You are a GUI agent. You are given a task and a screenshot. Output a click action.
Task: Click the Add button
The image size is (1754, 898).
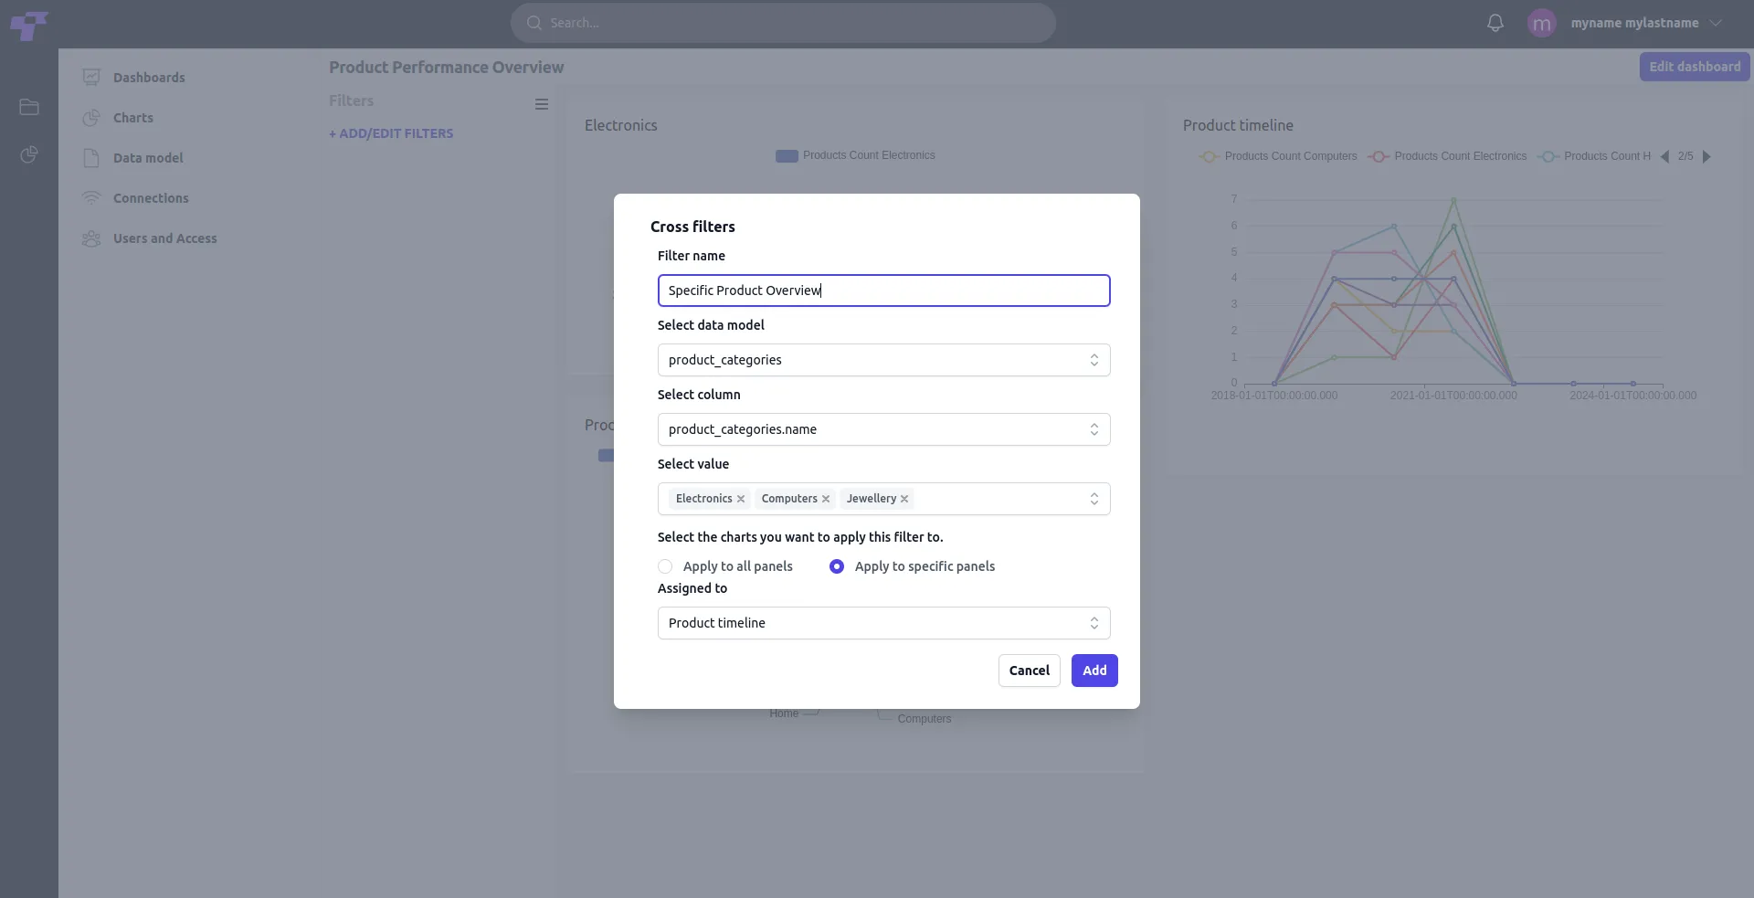(1094, 671)
